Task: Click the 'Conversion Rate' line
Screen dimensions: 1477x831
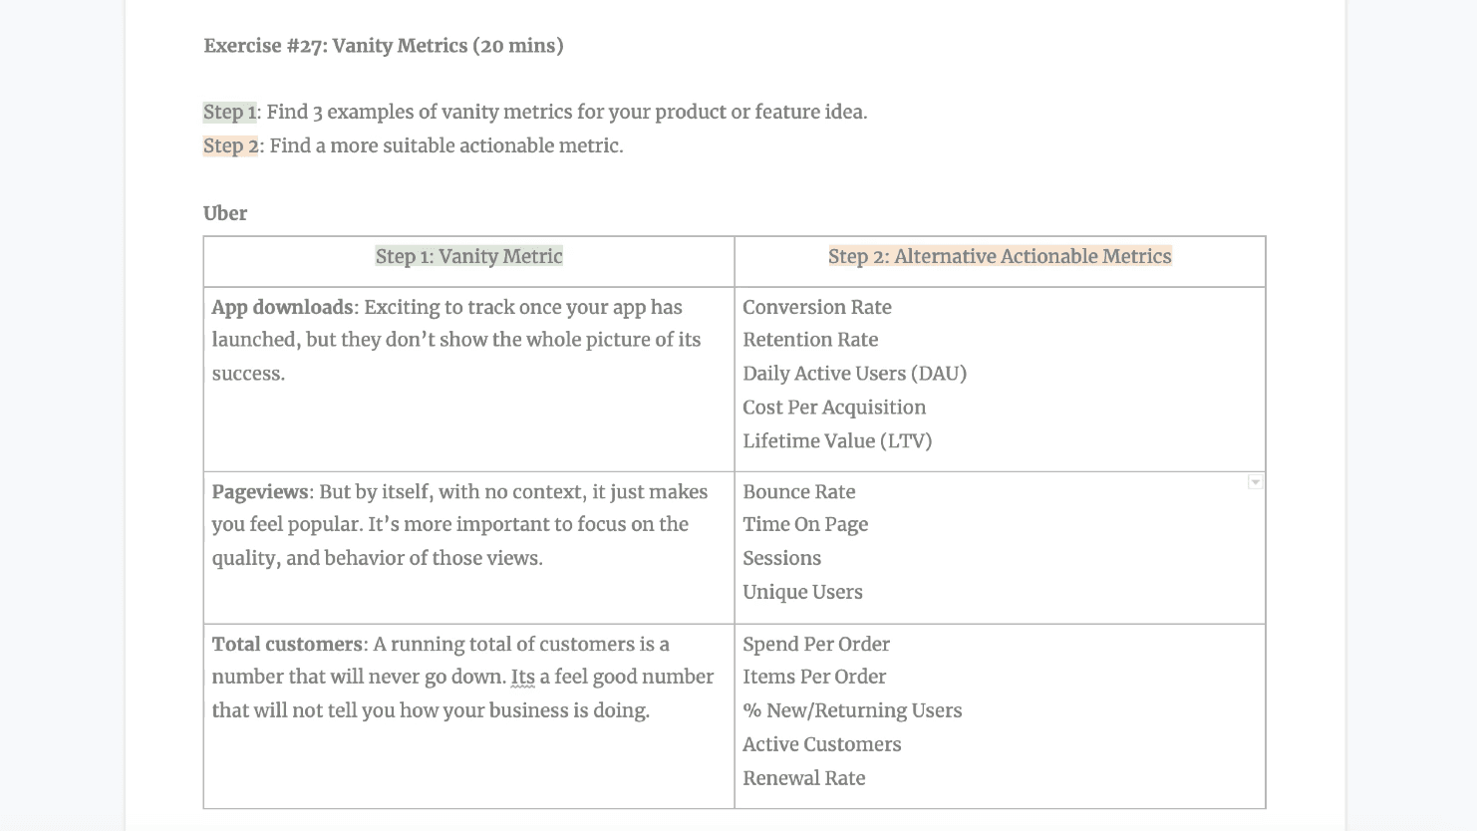Action: 816,307
